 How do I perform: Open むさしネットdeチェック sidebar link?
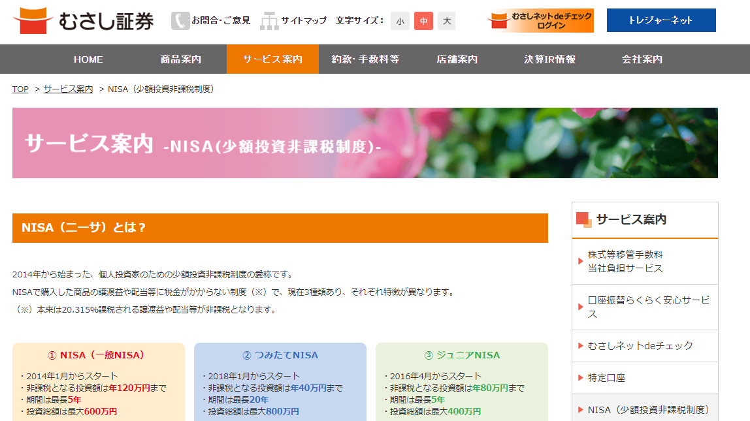[645, 346]
